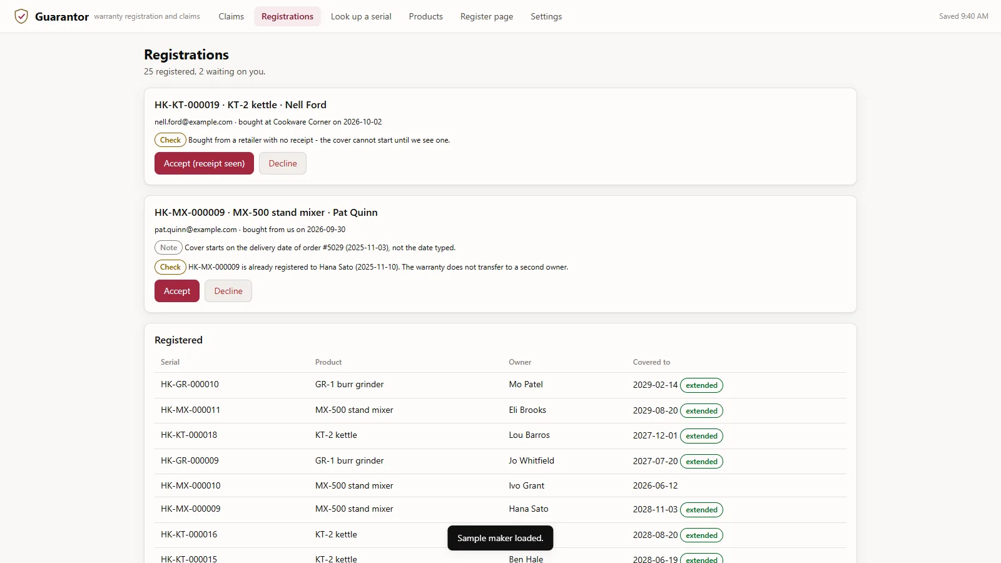Click the Sample maker loaded toast
Image resolution: width=1001 pixels, height=563 pixels.
tap(500, 538)
